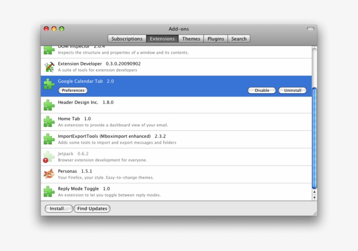
Task: Select the Extensions tab
Action: (x=162, y=39)
